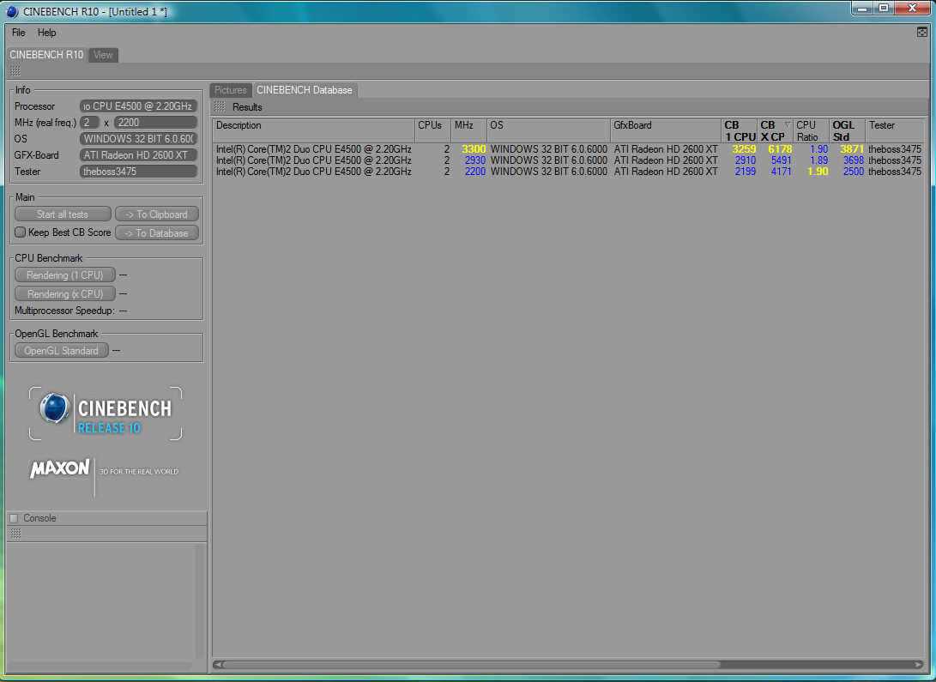Screen dimensions: 936x682
Task: Click the left arrow of results scrollbar
Action: [217, 664]
